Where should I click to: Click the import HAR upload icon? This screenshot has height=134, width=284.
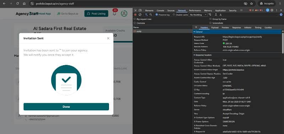tap(216, 15)
